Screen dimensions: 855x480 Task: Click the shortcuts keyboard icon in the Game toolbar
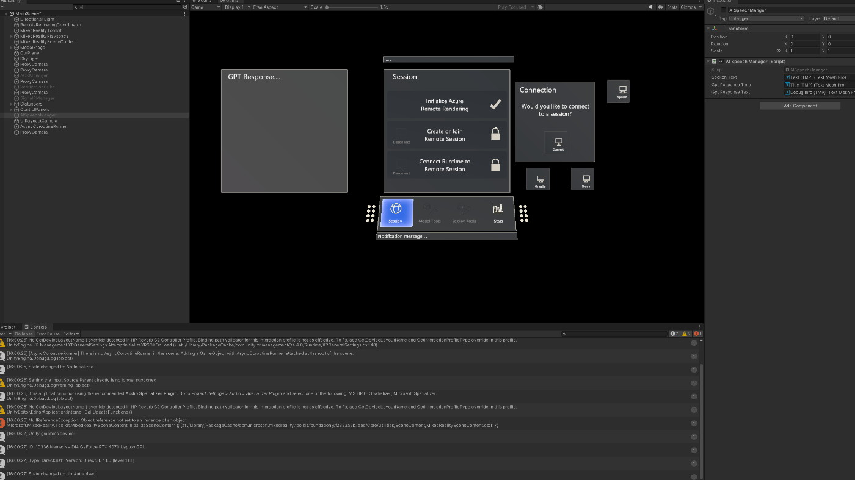click(661, 7)
